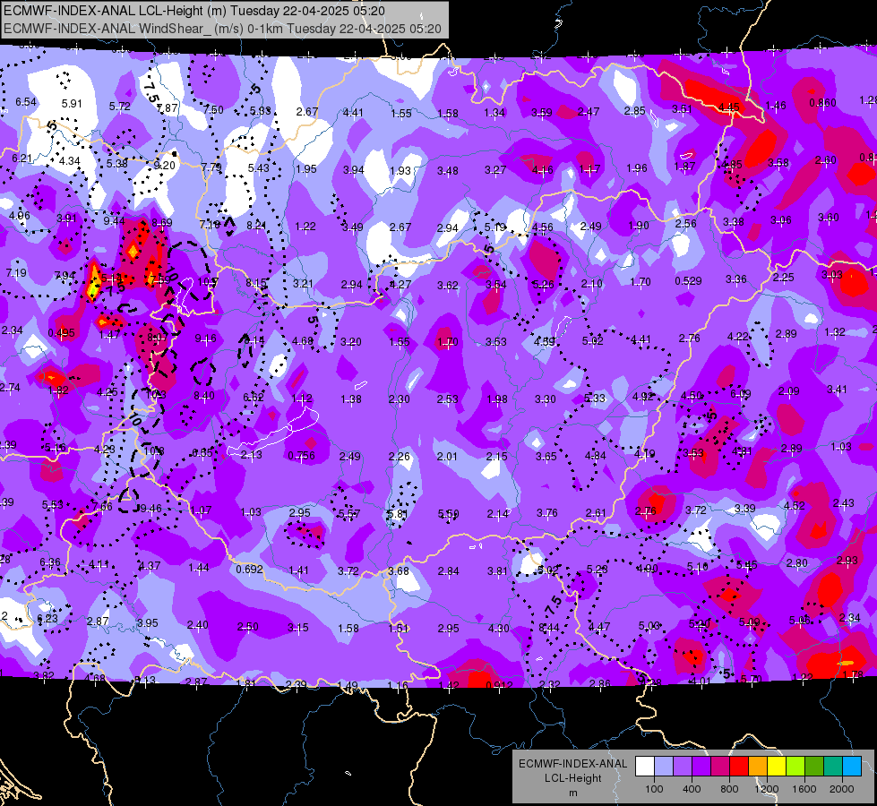Click the map value 5.57
This screenshot has height=806, width=877.
349,513
